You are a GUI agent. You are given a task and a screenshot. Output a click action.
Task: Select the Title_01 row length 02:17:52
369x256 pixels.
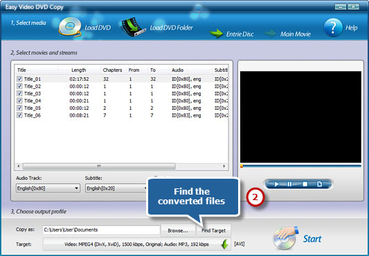pos(79,79)
